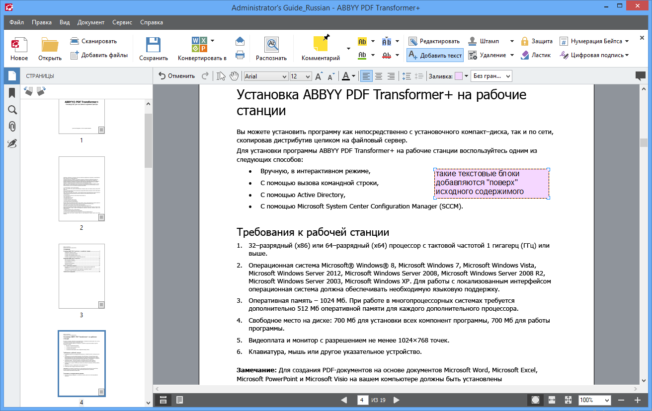Show the Pages panel icon in sidebar
This screenshot has width=652, height=411.
(12, 76)
